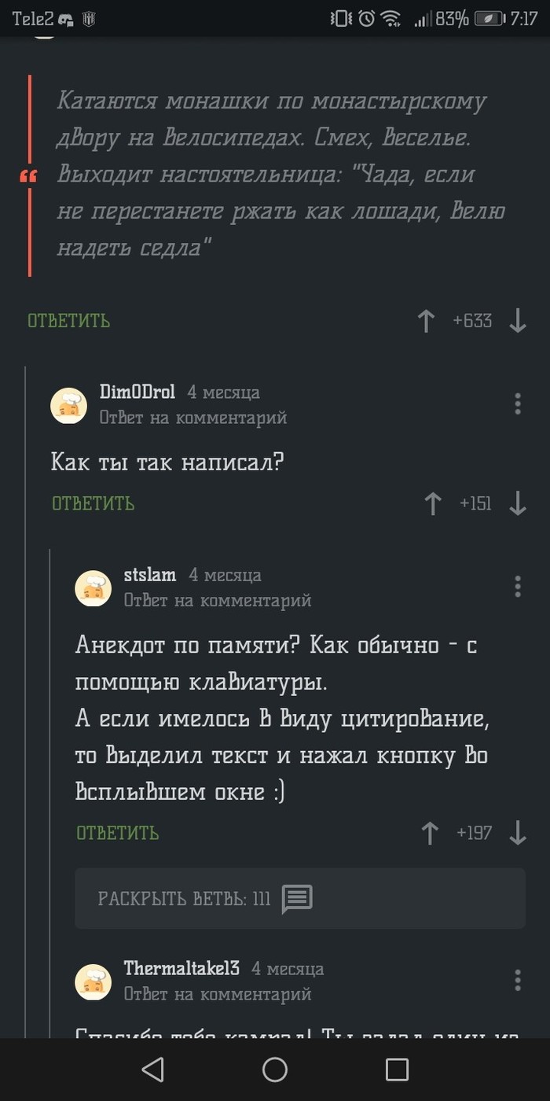
Task: Upvote the quoted nuns joke comment
Action: 426,321
